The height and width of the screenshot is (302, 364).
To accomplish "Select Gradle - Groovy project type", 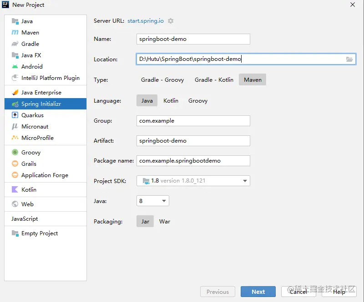I will point(162,80).
